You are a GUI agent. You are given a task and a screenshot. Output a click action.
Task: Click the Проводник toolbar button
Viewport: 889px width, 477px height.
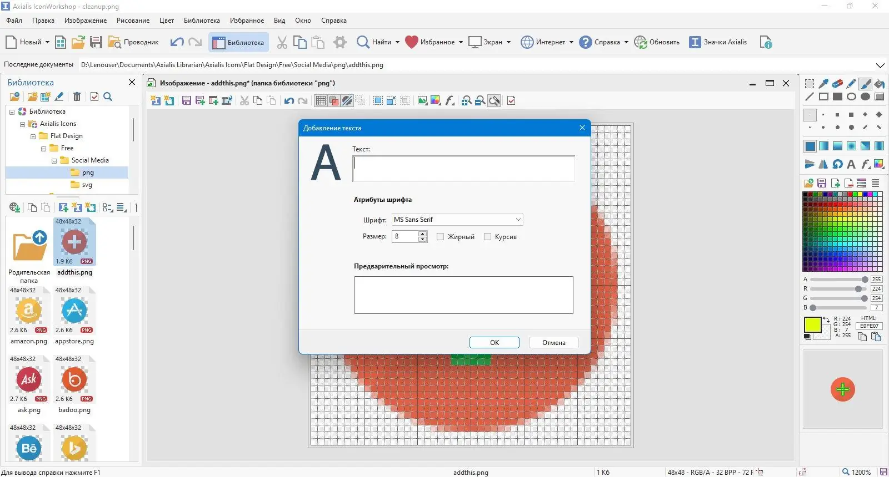(133, 42)
